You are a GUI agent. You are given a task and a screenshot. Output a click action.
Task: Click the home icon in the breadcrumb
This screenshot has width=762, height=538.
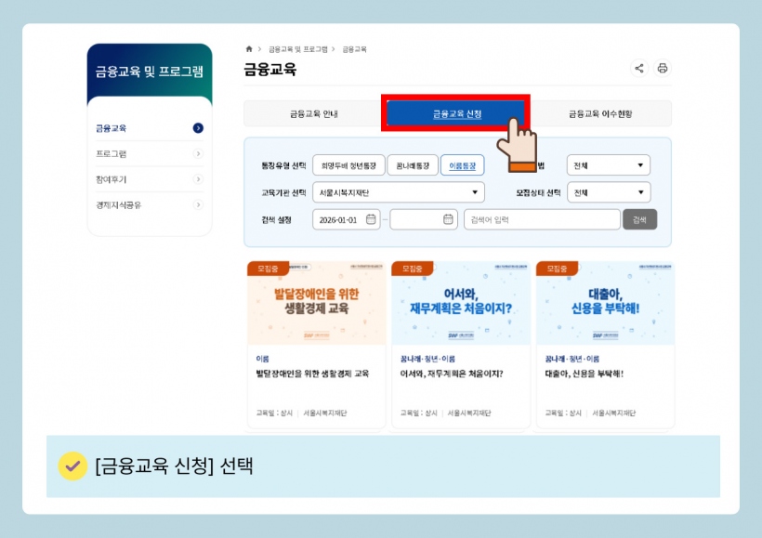point(248,47)
